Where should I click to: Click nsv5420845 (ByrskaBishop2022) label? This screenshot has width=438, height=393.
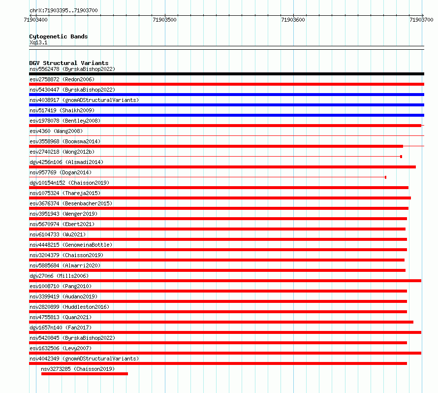pyautogui.click(x=72, y=338)
